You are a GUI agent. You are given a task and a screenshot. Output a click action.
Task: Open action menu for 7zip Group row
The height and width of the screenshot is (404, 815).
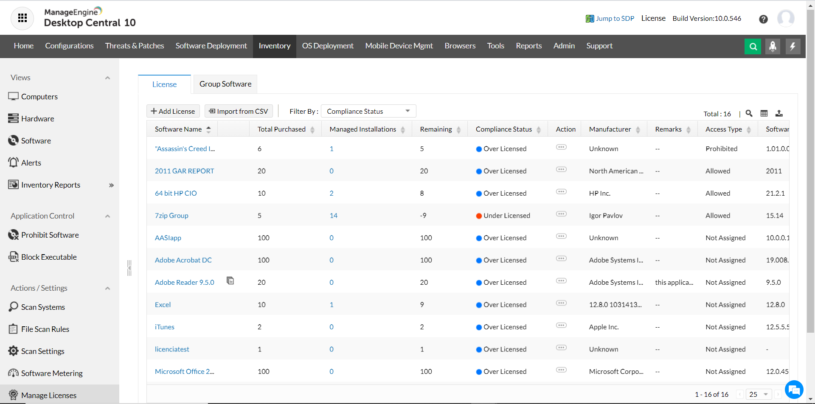click(561, 214)
